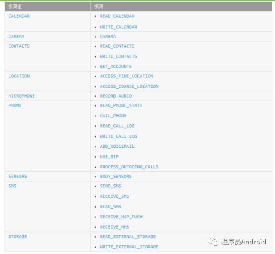This screenshot has width=275, height=254.
Task: Follow the WRITE_CONTACTS link
Action: pyautogui.click(x=119, y=56)
